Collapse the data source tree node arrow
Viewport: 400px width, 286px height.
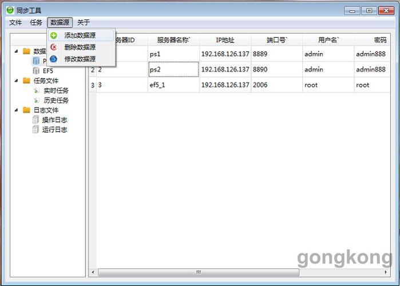click(17, 51)
